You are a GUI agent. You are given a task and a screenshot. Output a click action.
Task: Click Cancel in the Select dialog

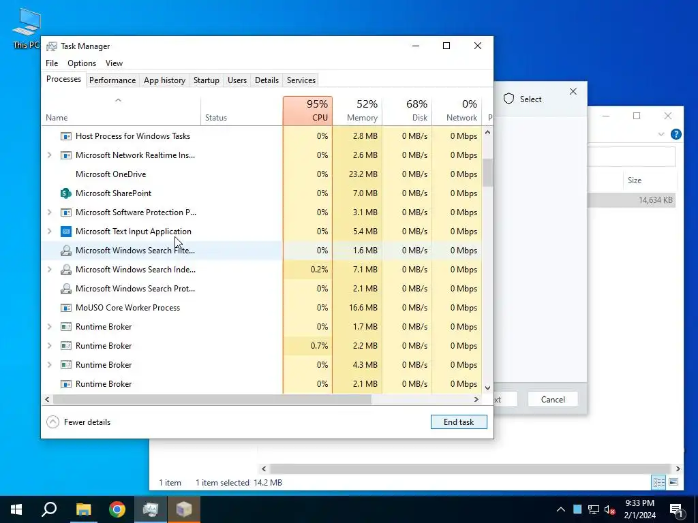[x=553, y=399]
